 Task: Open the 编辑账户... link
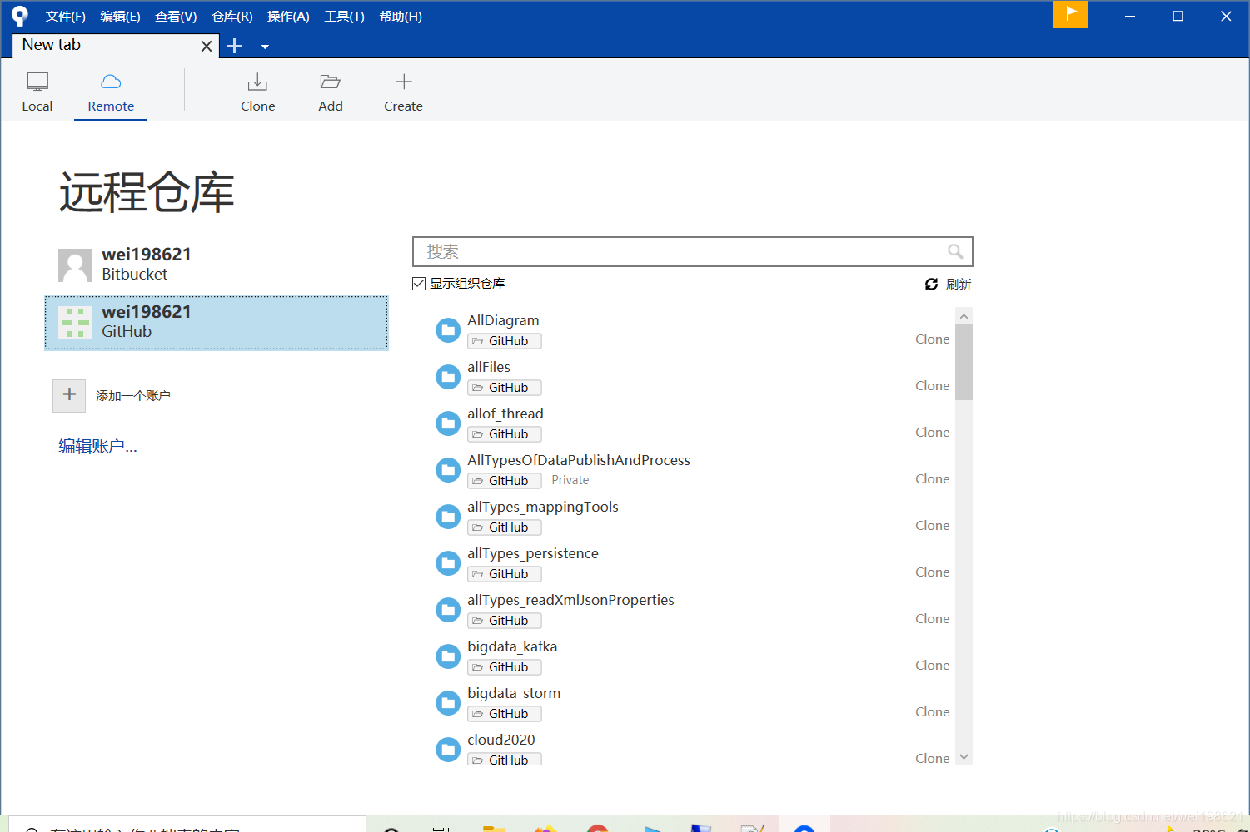[x=97, y=447]
